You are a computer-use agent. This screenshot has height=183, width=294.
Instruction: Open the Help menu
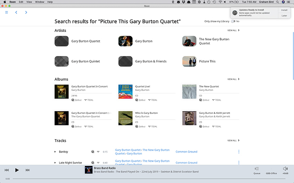[50, 2]
